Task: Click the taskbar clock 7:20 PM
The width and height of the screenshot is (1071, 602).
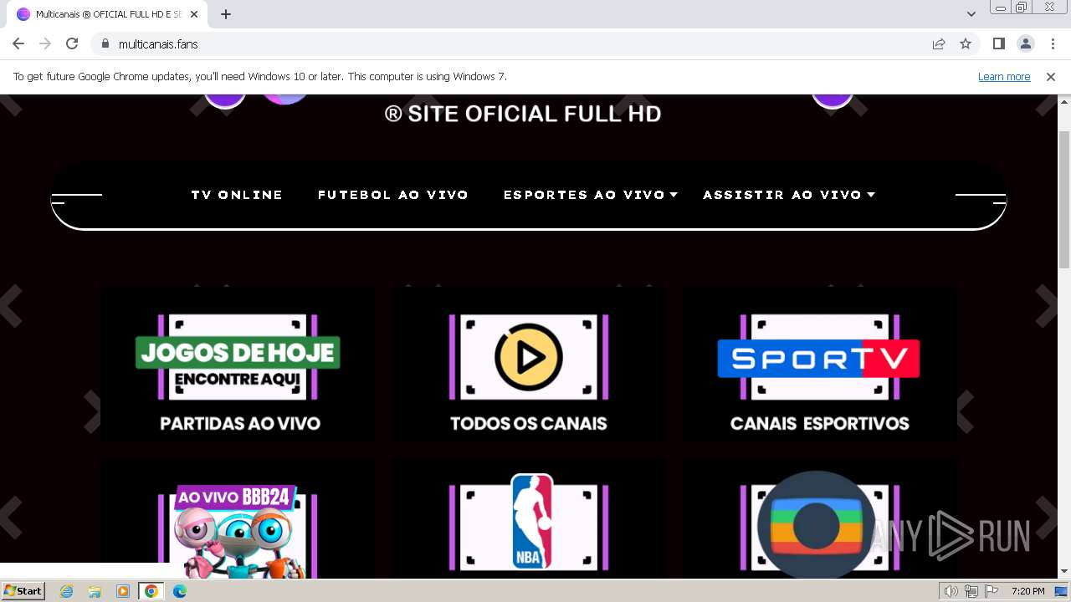Action: coord(1028,591)
